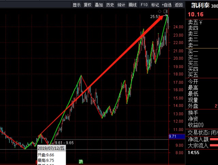The image size is (218, 165).
Task: Click the 最高 row in quote panel
Action: coord(202,88)
